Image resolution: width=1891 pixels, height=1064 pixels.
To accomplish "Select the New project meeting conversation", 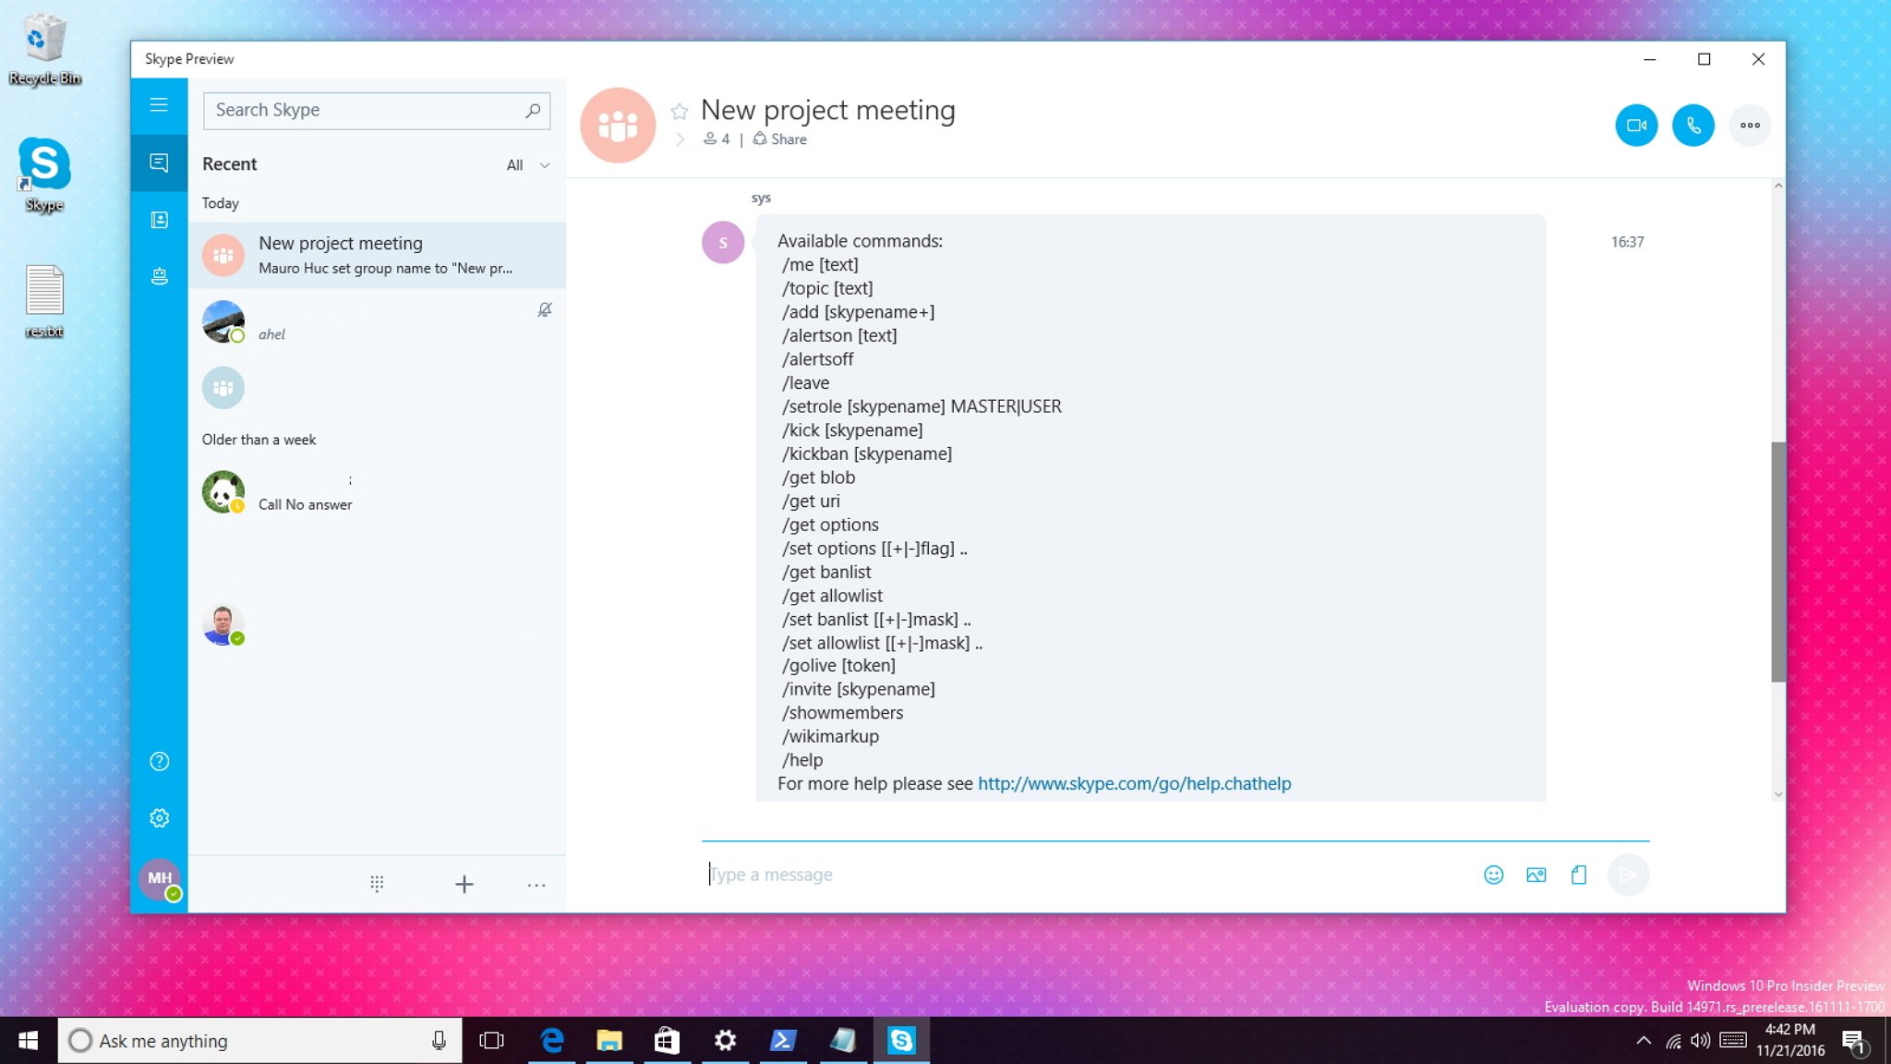I will point(377,255).
